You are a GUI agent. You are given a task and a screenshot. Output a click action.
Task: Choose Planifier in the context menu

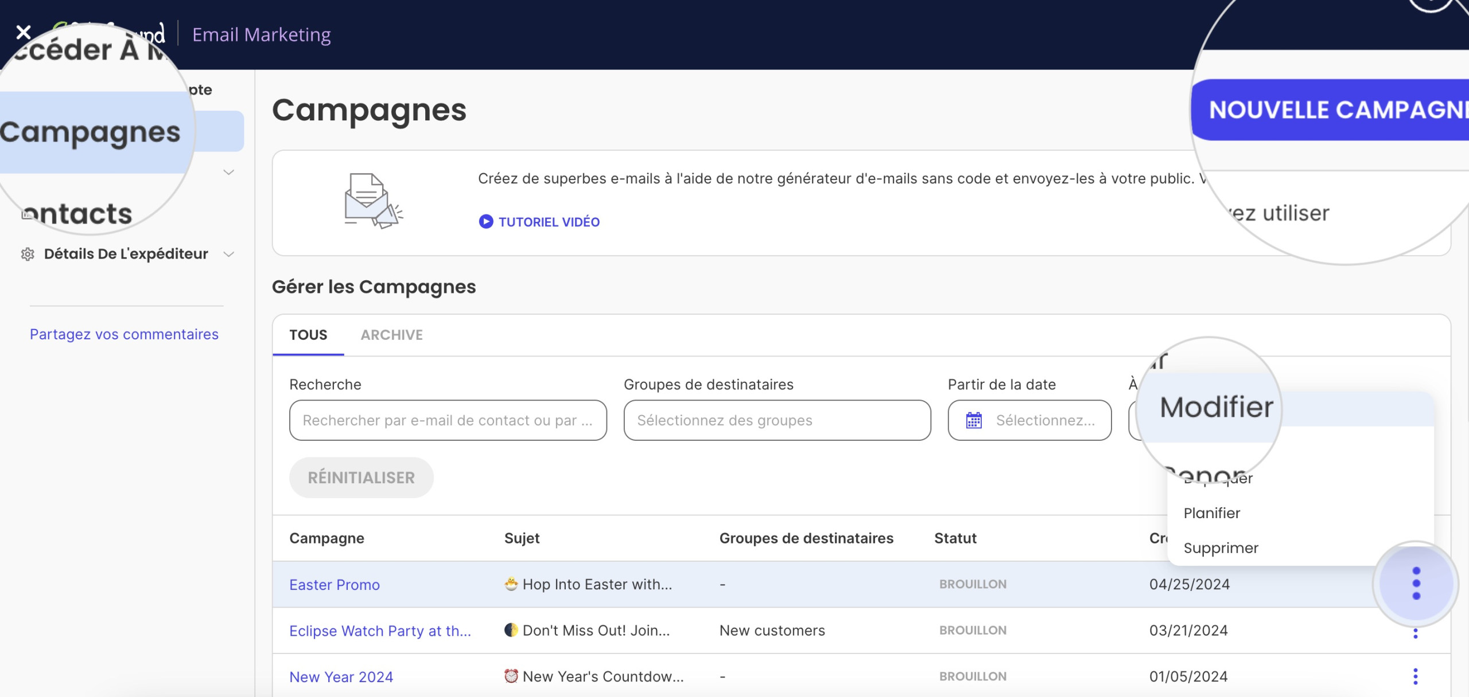coord(1211,513)
